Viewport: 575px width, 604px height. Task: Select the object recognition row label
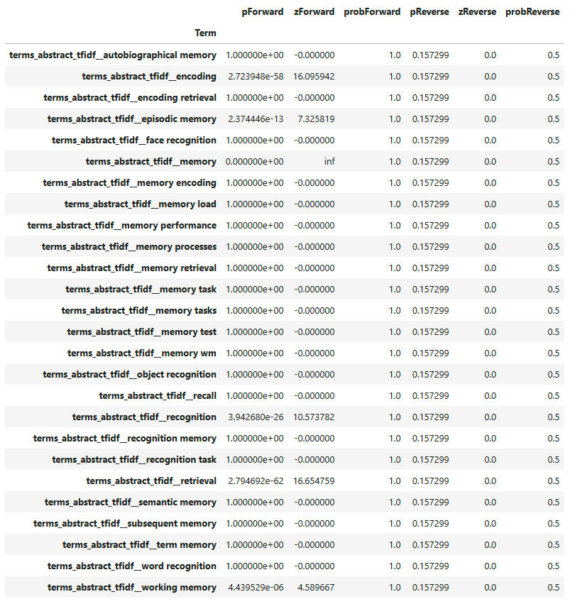tap(129, 375)
